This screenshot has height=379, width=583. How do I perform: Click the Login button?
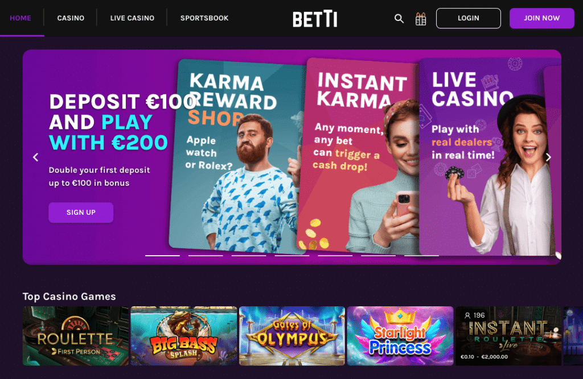pyautogui.click(x=468, y=18)
